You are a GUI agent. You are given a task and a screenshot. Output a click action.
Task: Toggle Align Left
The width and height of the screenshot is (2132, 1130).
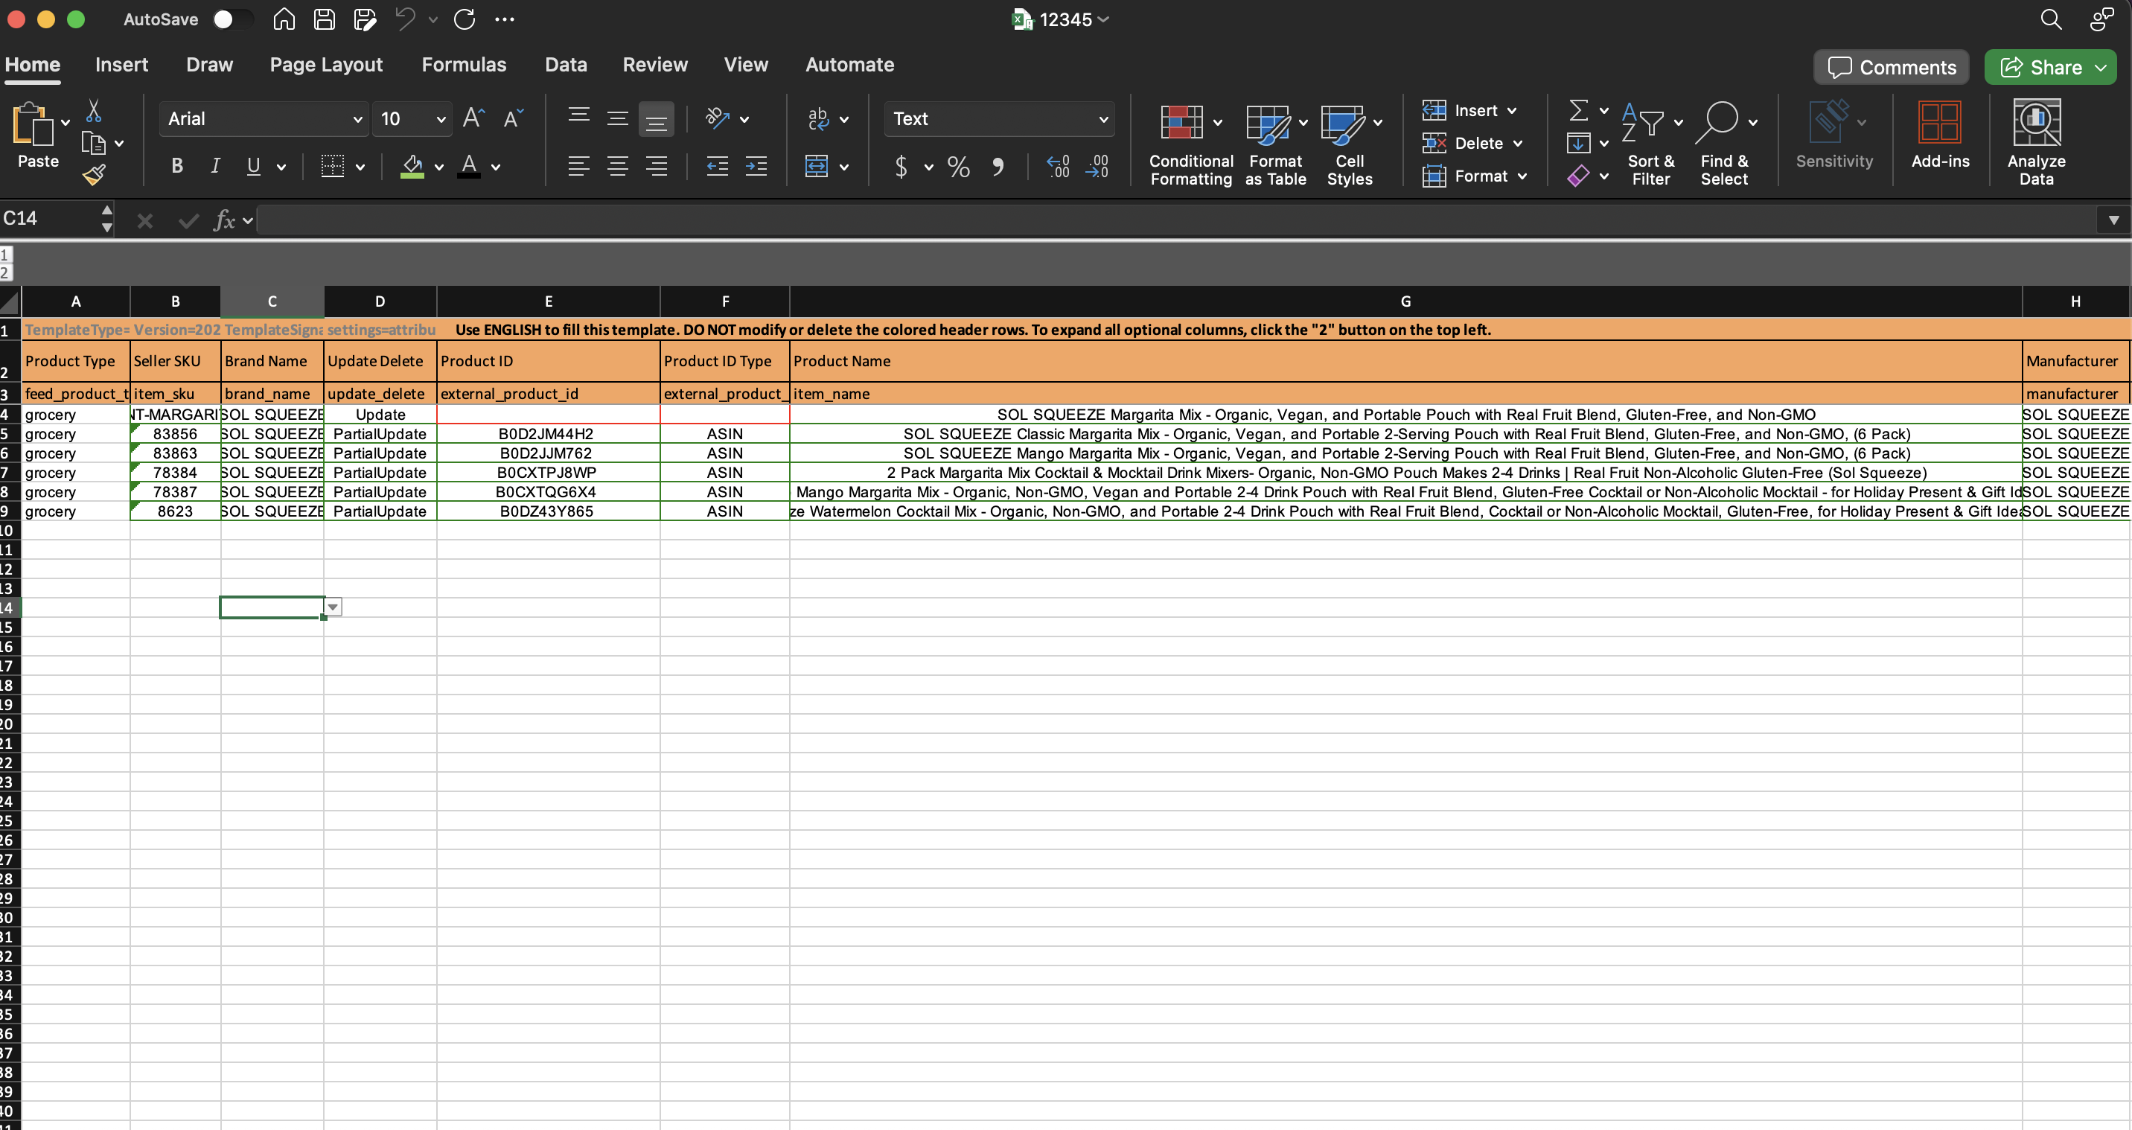pyautogui.click(x=578, y=167)
